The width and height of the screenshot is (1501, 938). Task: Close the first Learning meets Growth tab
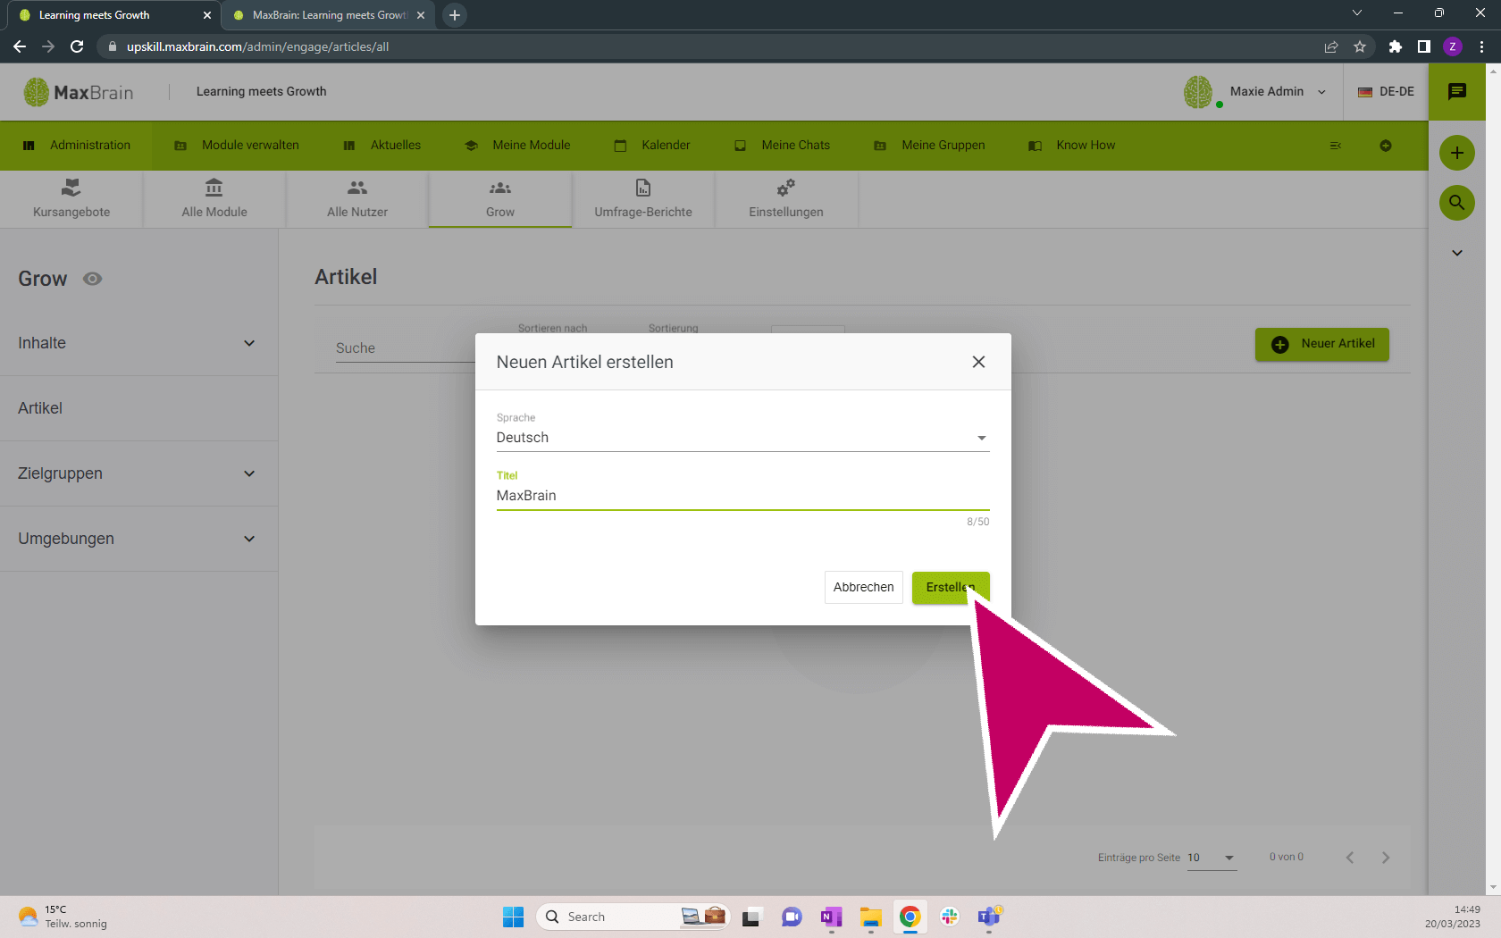207,15
